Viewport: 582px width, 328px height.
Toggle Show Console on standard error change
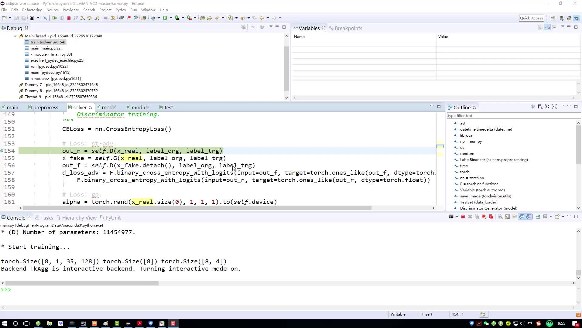click(x=529, y=217)
